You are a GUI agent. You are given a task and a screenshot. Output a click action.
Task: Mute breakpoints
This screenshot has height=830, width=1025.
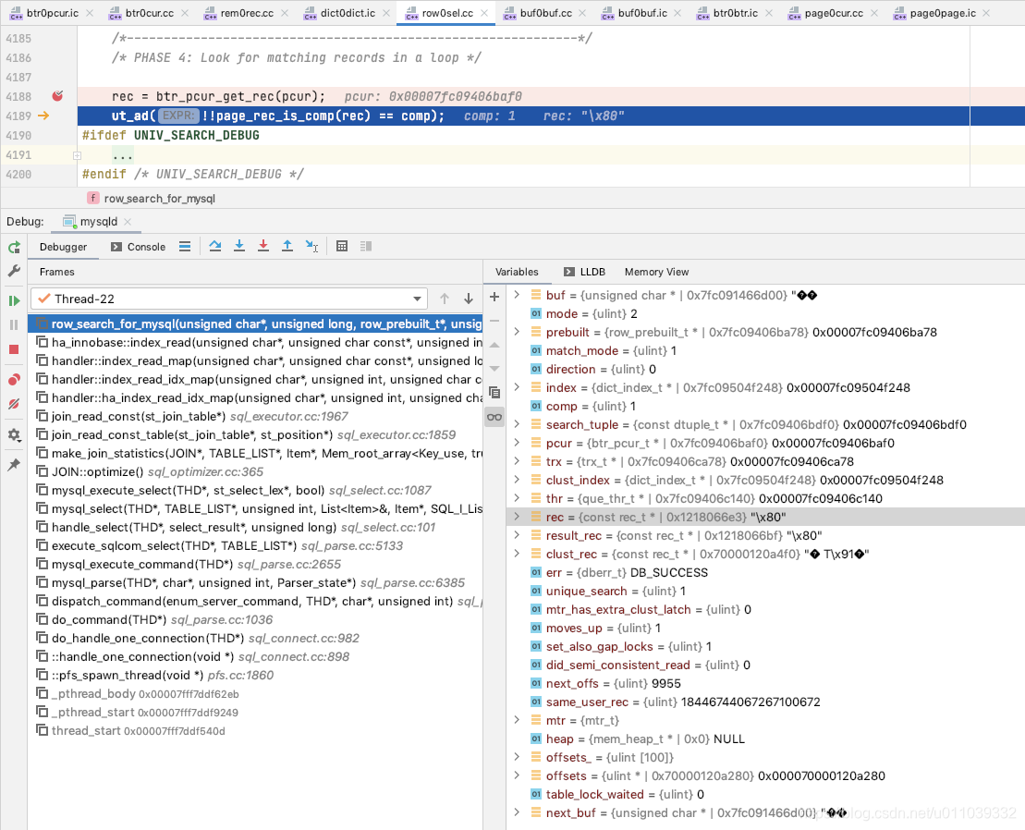point(14,404)
